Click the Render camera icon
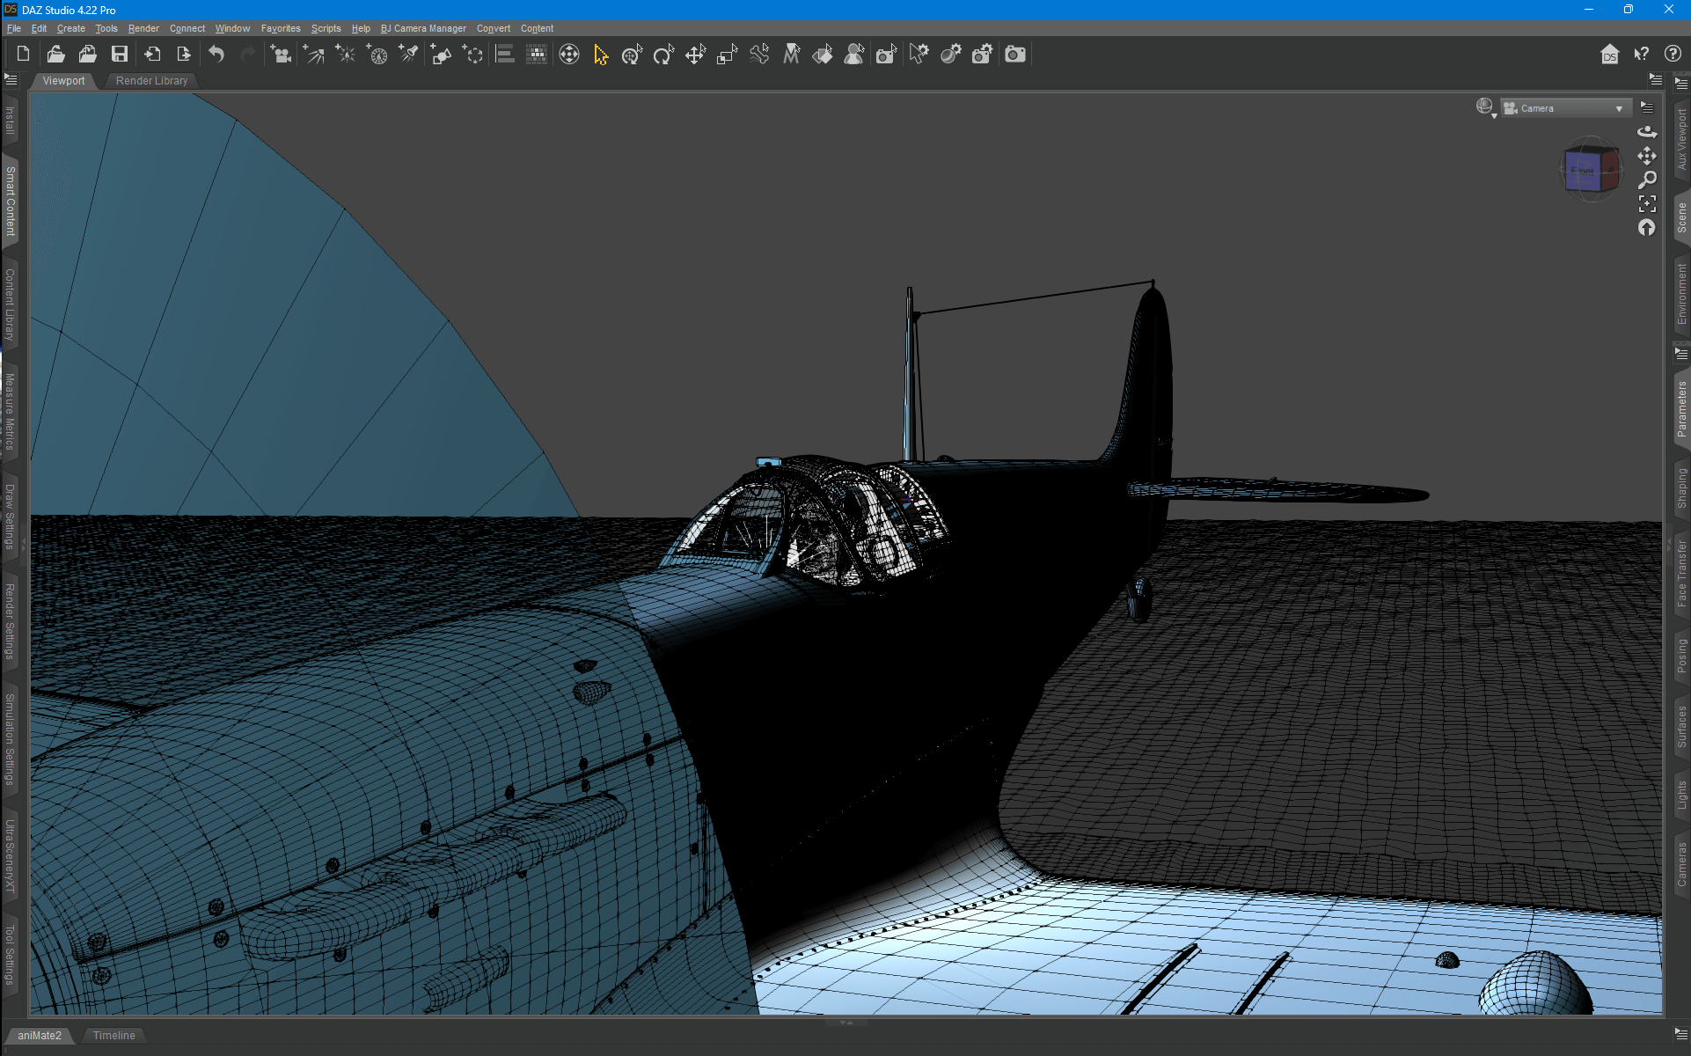This screenshot has height=1056, width=1691. pyautogui.click(x=1015, y=55)
